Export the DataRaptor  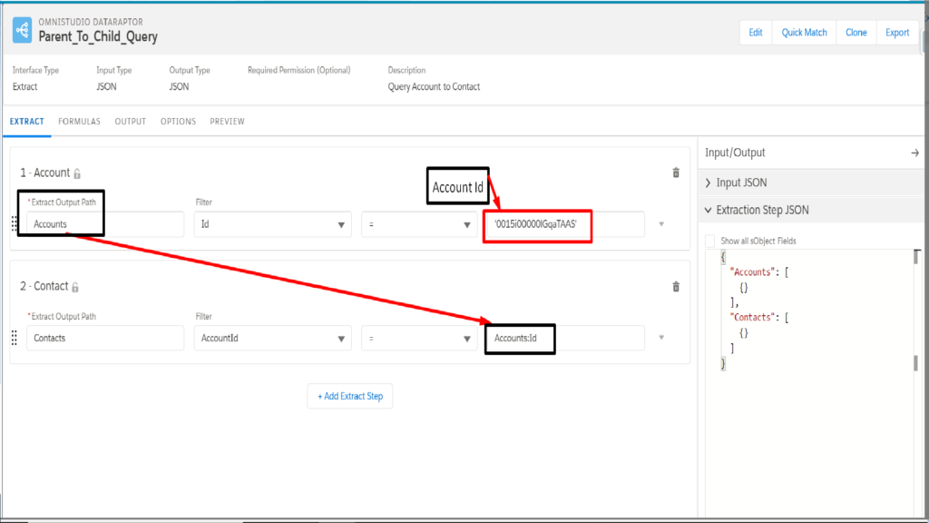(x=897, y=33)
